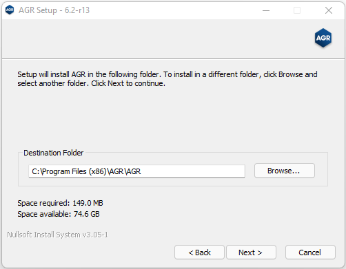
Task: Cancel the AGR installation
Action: pyautogui.click(x=310, y=252)
